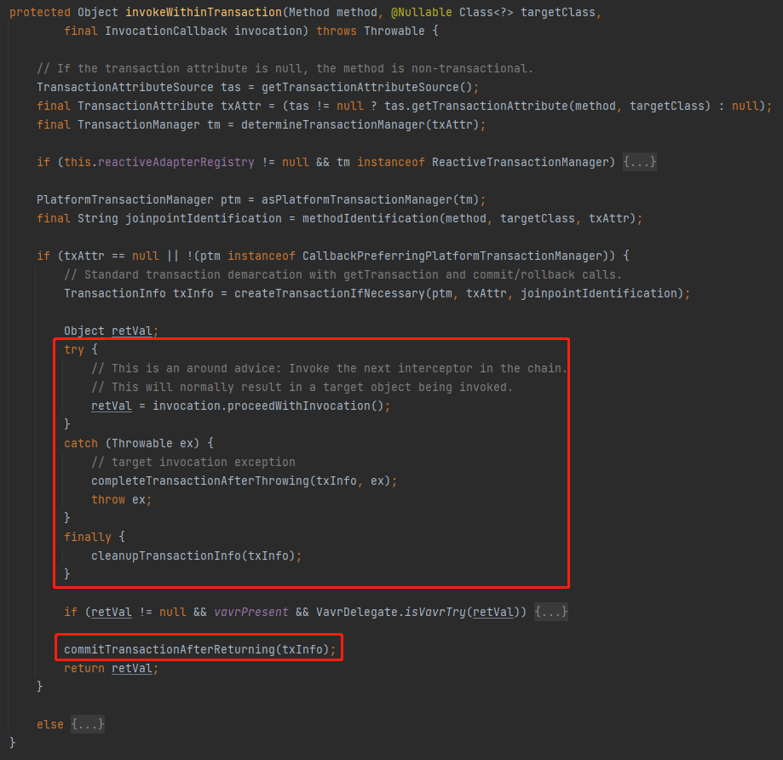Click createTransactionIfNecessary method call
The height and width of the screenshot is (760, 783).
[330, 294]
